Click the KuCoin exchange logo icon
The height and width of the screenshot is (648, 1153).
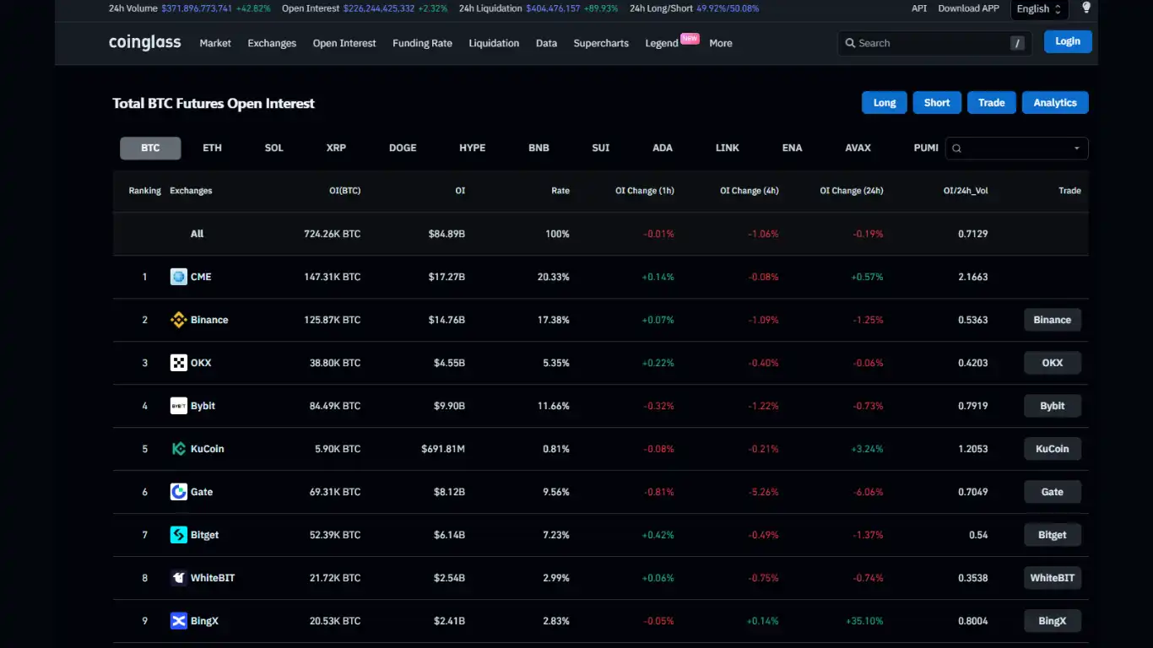point(179,449)
